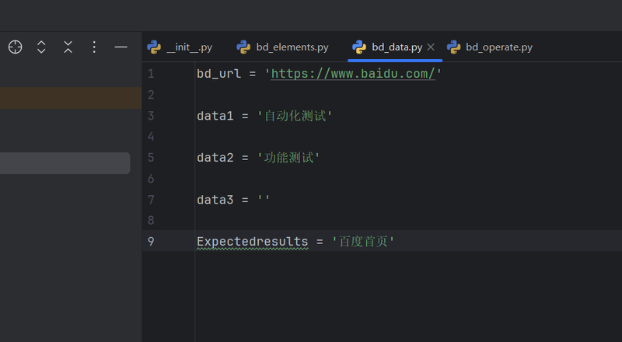
Task: Click the Select Opened File crosshair icon
Action: (15, 47)
